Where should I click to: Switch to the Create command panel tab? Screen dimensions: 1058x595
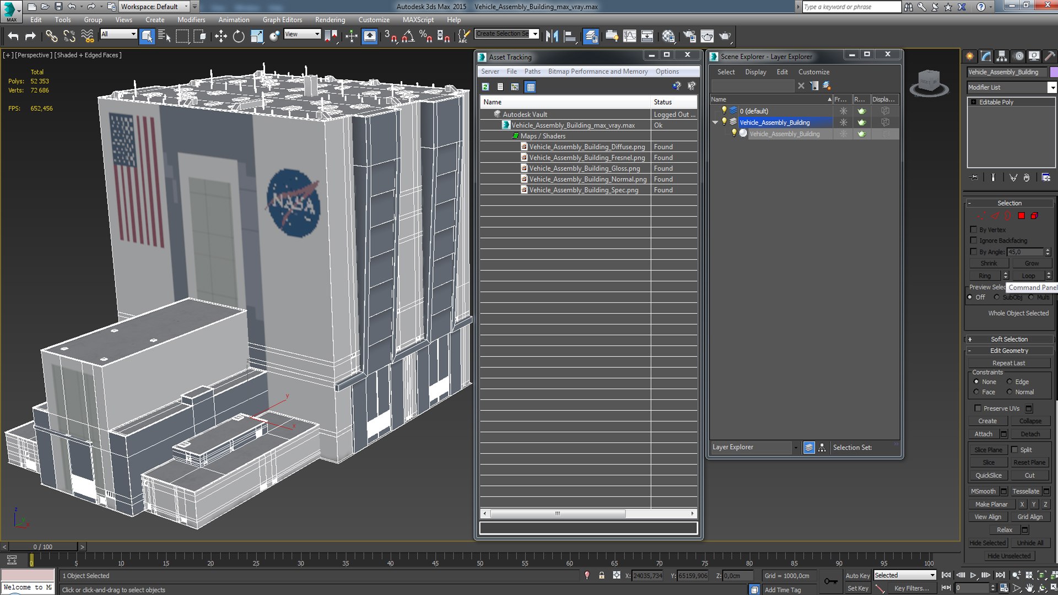970,56
